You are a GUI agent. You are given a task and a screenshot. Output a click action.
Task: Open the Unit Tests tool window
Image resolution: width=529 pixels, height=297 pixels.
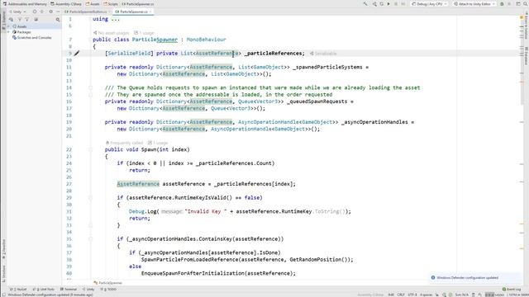point(43,290)
